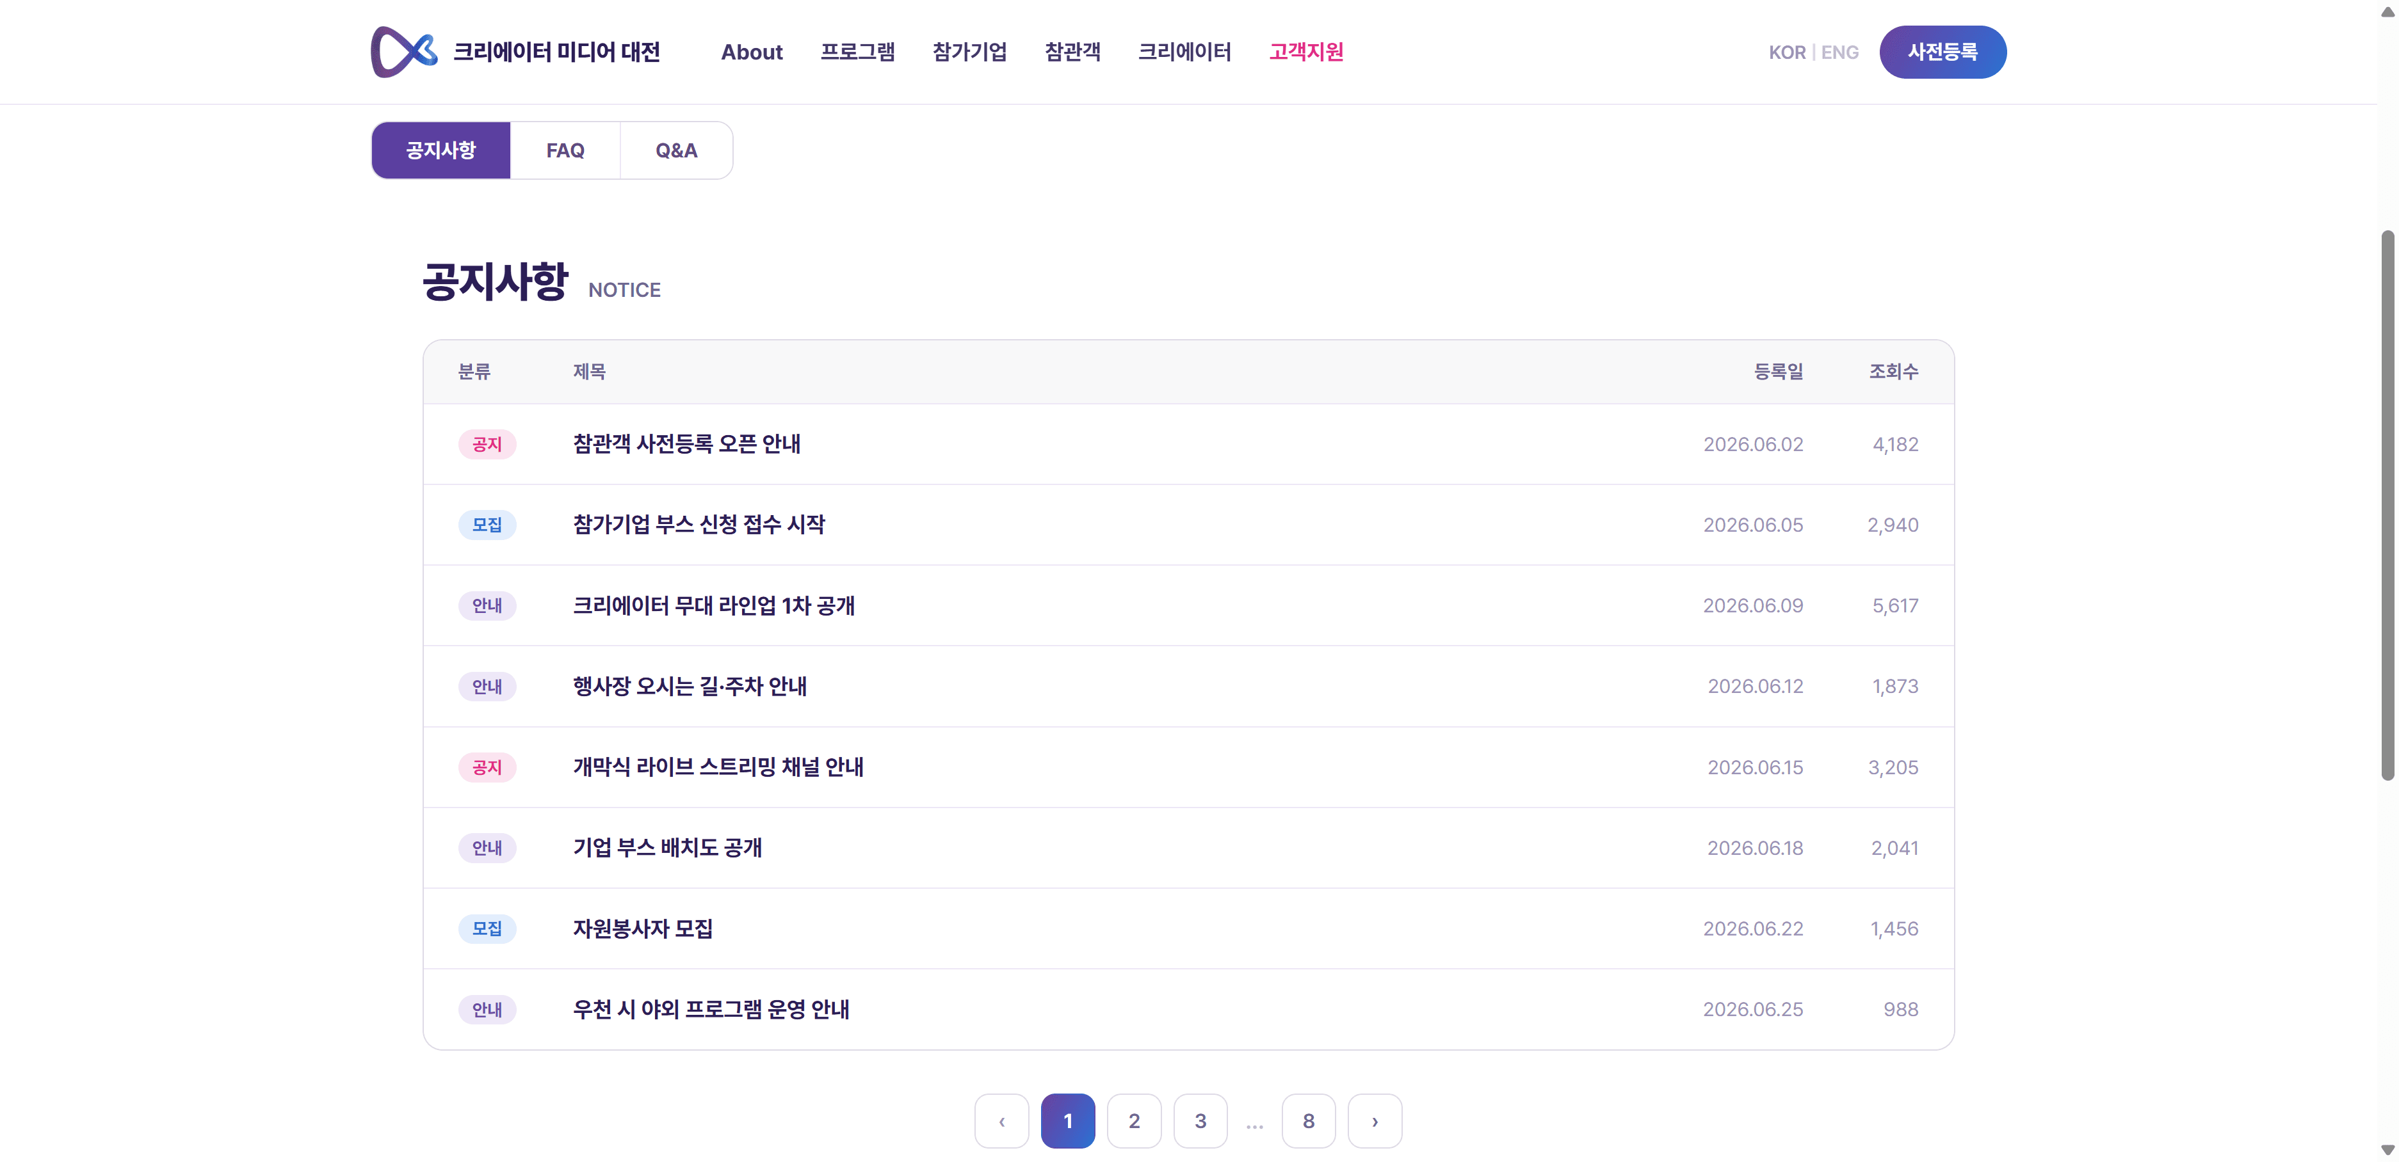Click the 등록일 column header
The height and width of the screenshot is (1162, 2399).
[x=1779, y=372]
